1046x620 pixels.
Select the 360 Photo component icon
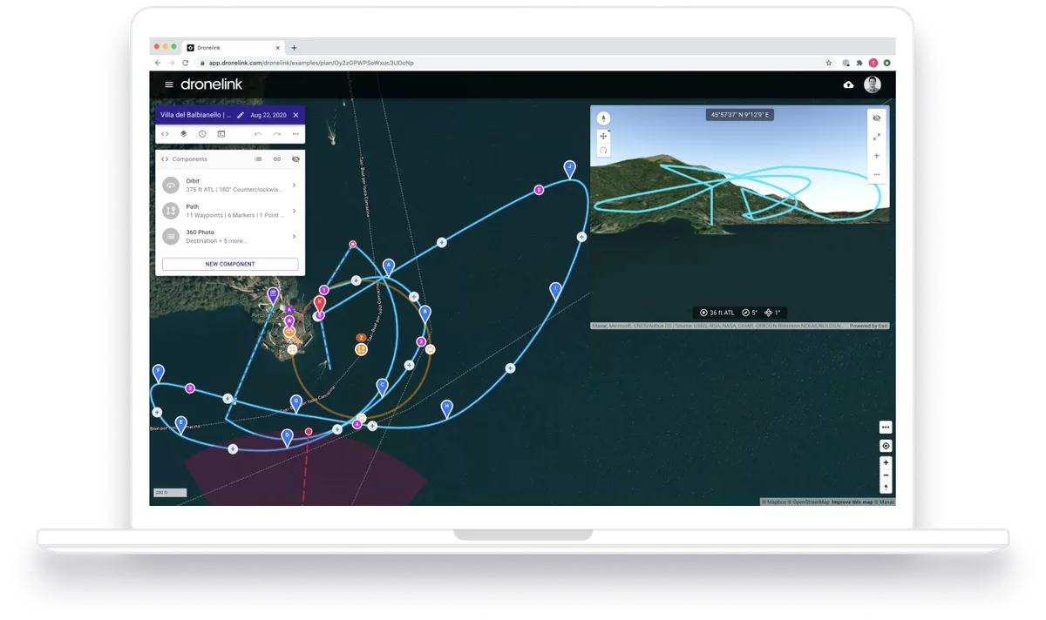click(170, 236)
